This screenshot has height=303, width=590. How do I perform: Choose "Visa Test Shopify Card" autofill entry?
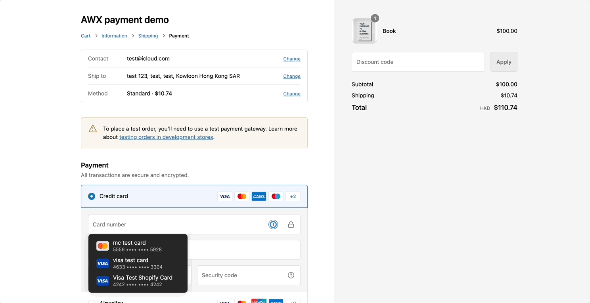143,280
